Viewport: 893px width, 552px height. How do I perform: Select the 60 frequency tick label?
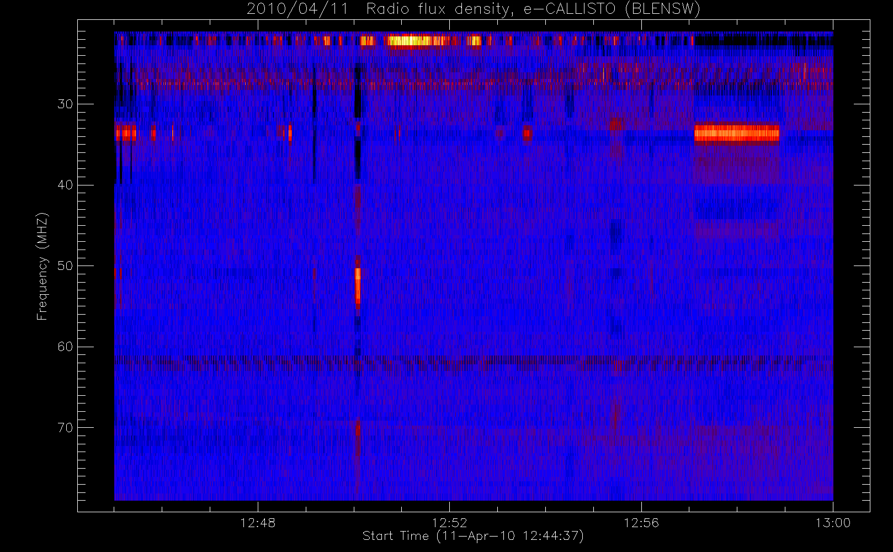point(65,347)
